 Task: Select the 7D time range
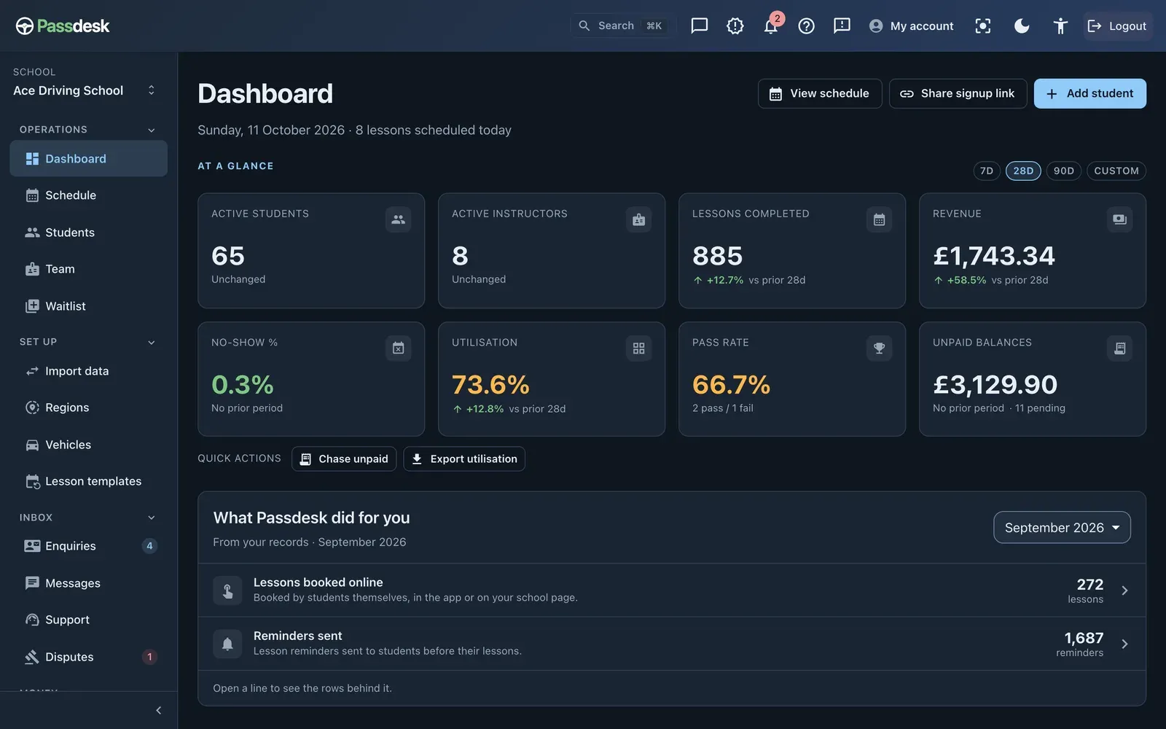987,171
